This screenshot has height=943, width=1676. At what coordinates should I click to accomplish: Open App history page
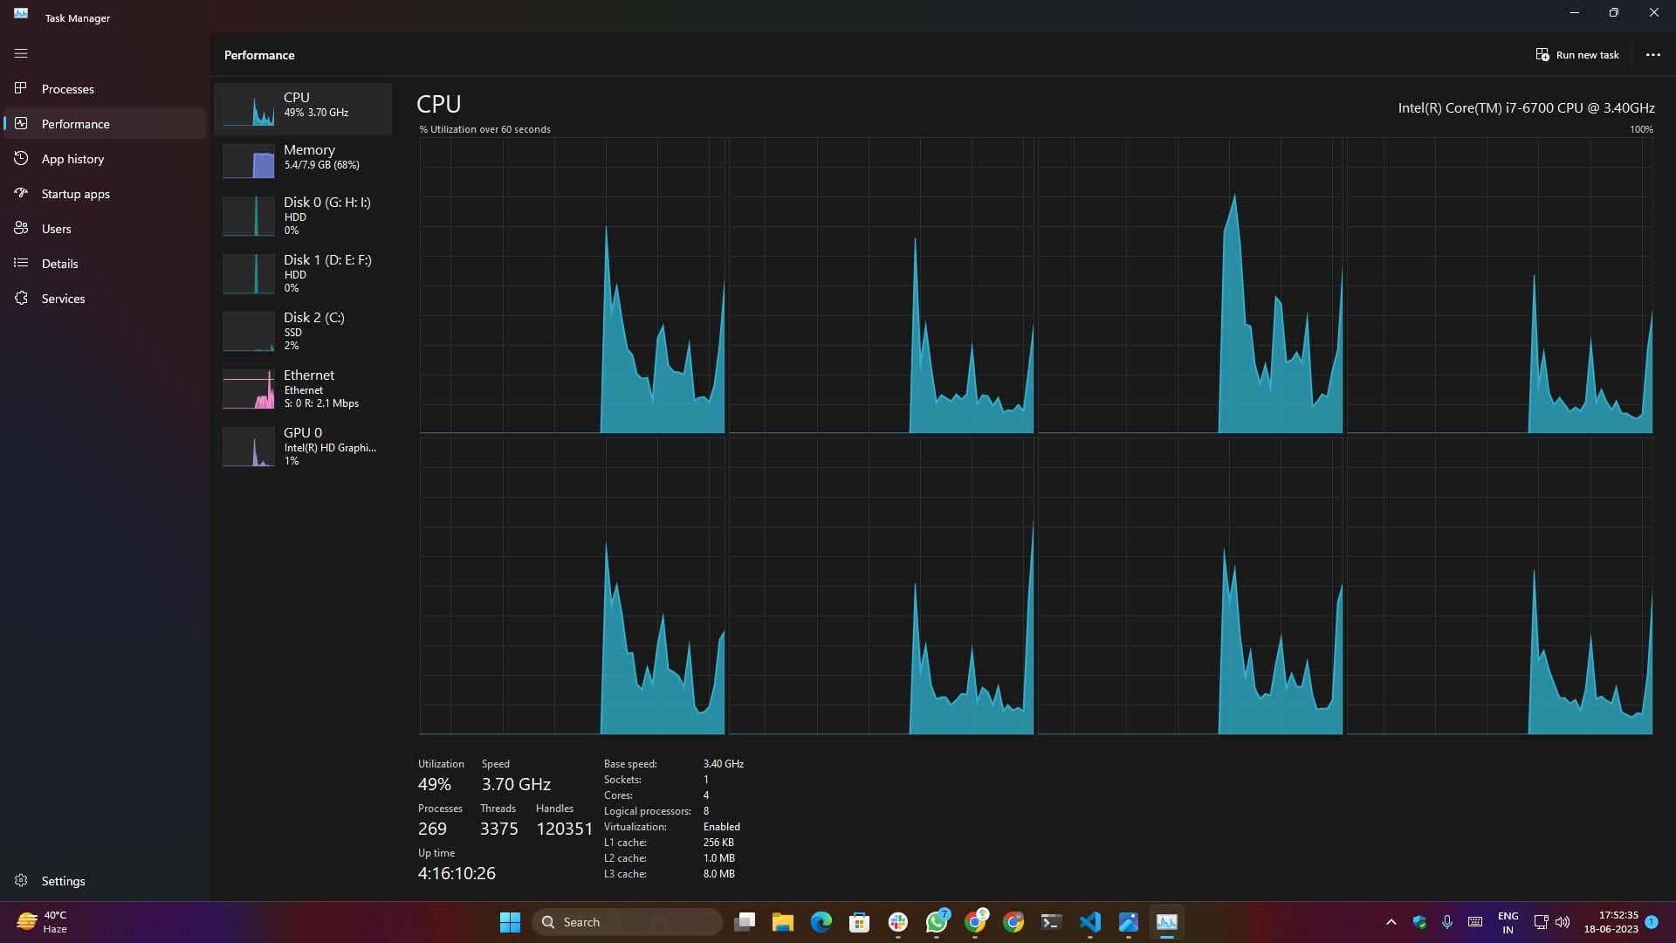105,159
